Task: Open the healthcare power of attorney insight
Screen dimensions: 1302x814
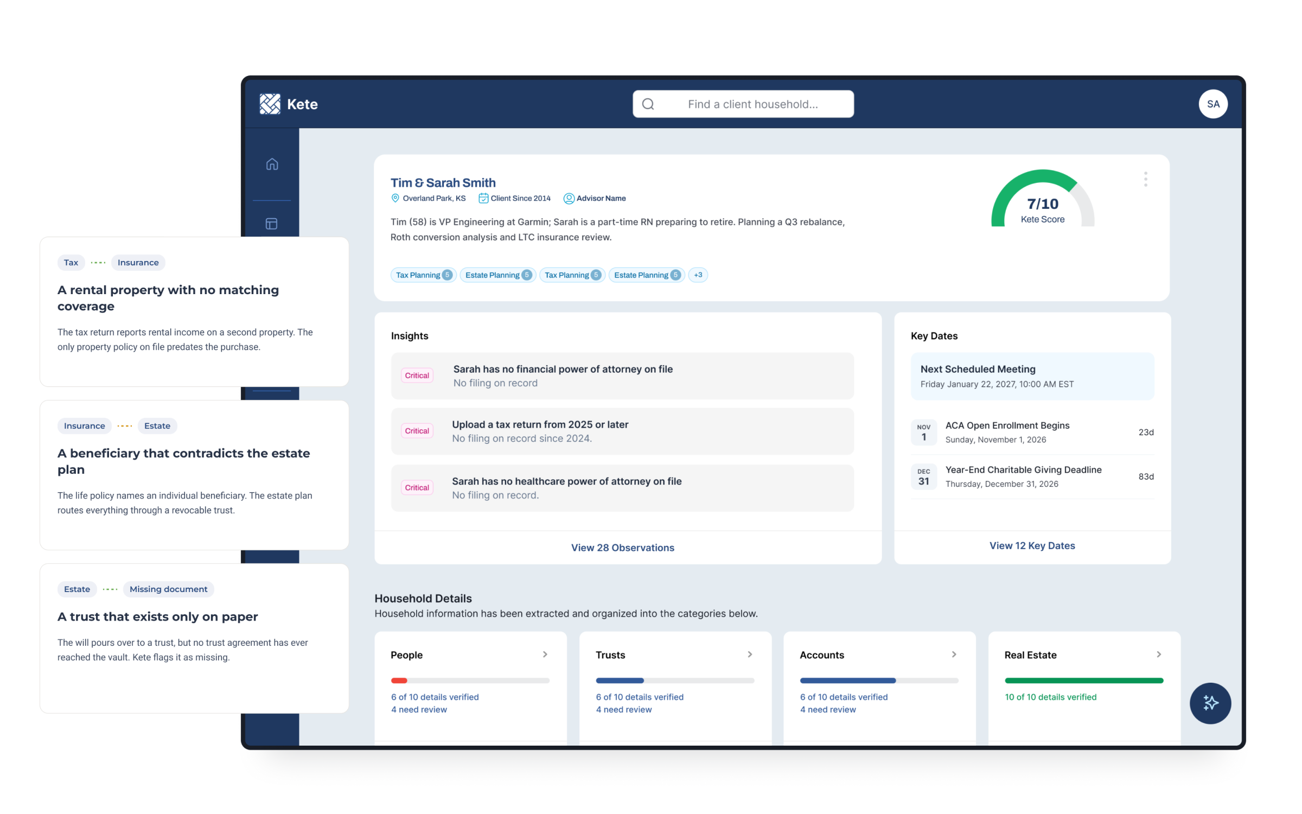Action: (x=622, y=487)
